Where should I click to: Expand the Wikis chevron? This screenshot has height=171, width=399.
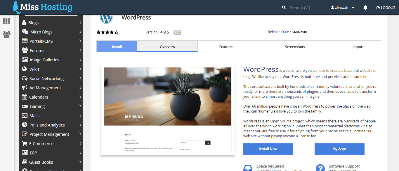tap(80, 69)
